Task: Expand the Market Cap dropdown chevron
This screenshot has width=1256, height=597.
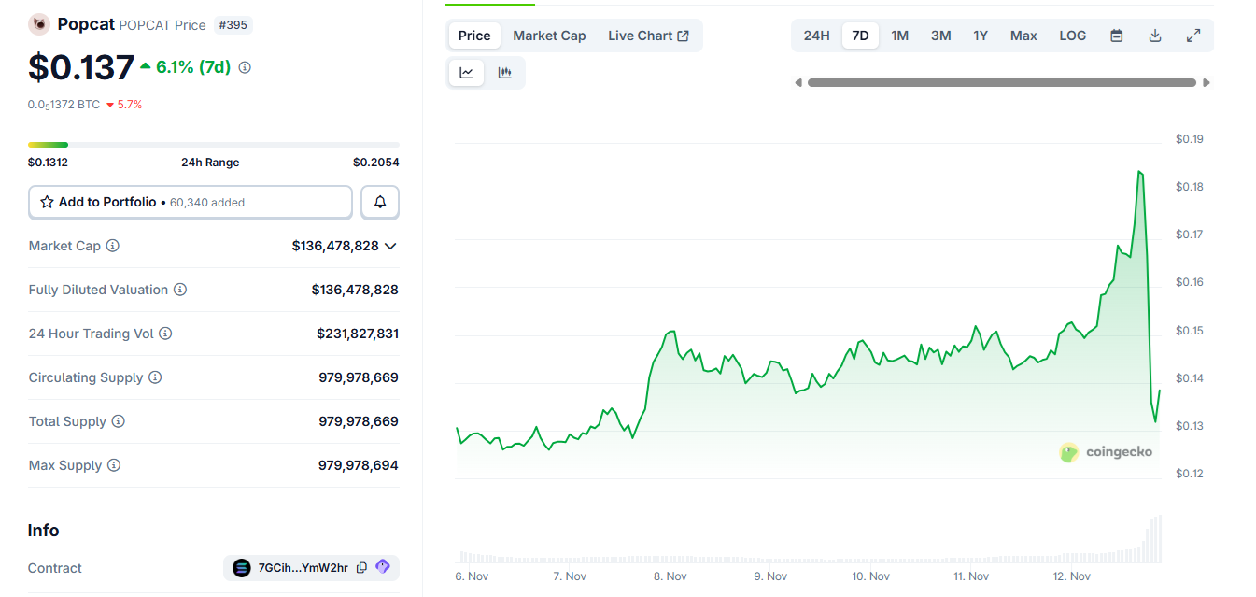Action: point(390,246)
